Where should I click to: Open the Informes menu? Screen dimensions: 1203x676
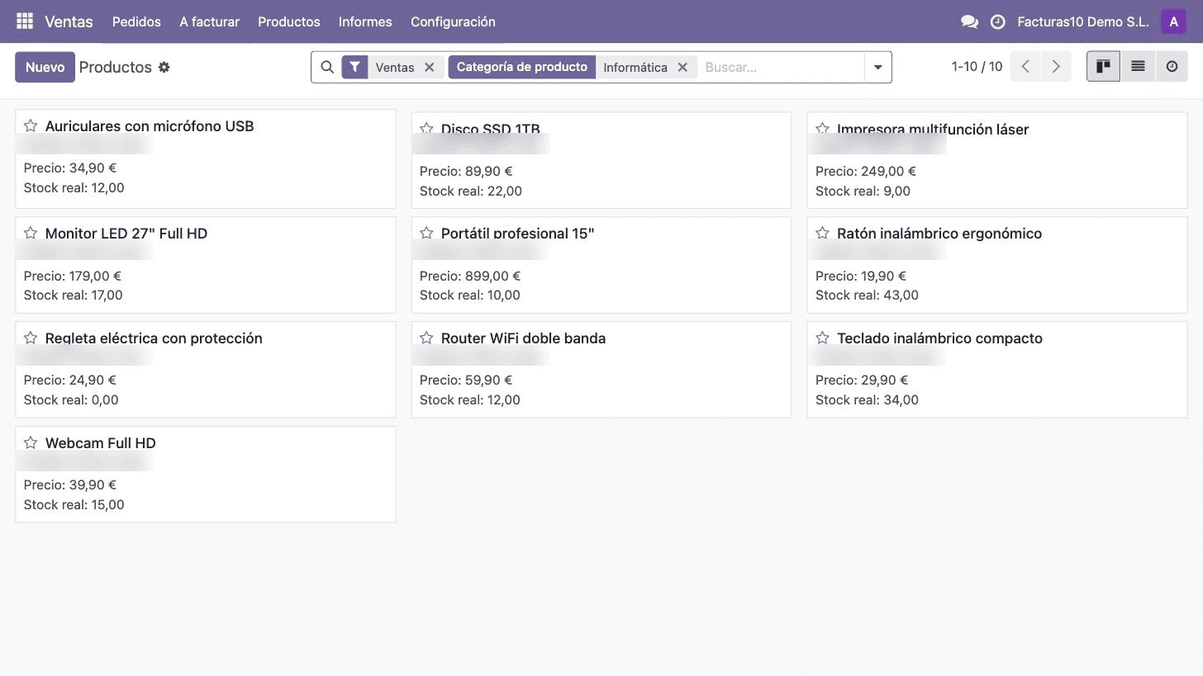tap(365, 21)
